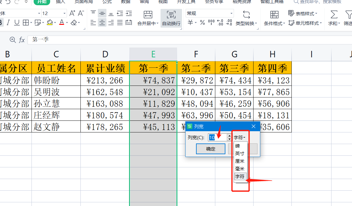Open the unit dropdown showing 字符
352x206 pixels.
[x=239, y=137]
